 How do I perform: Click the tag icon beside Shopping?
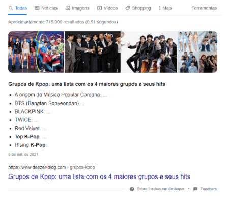coord(128,8)
